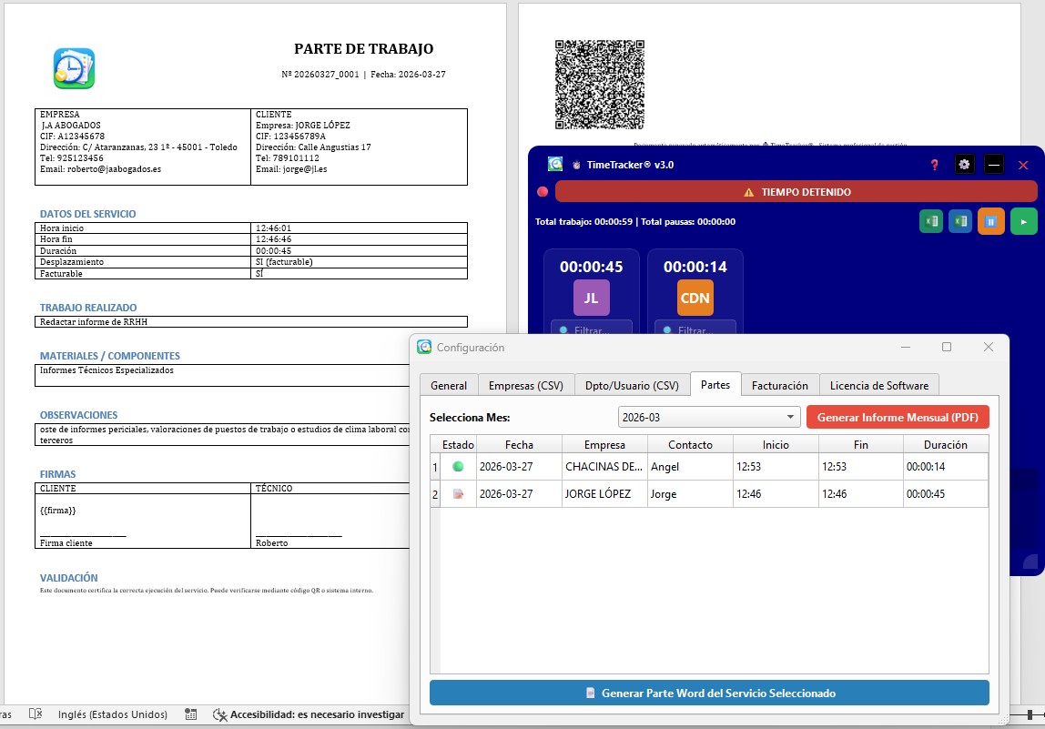This screenshot has height=729, width=1045.
Task: Switch to the Facturación tab
Action: 779,385
